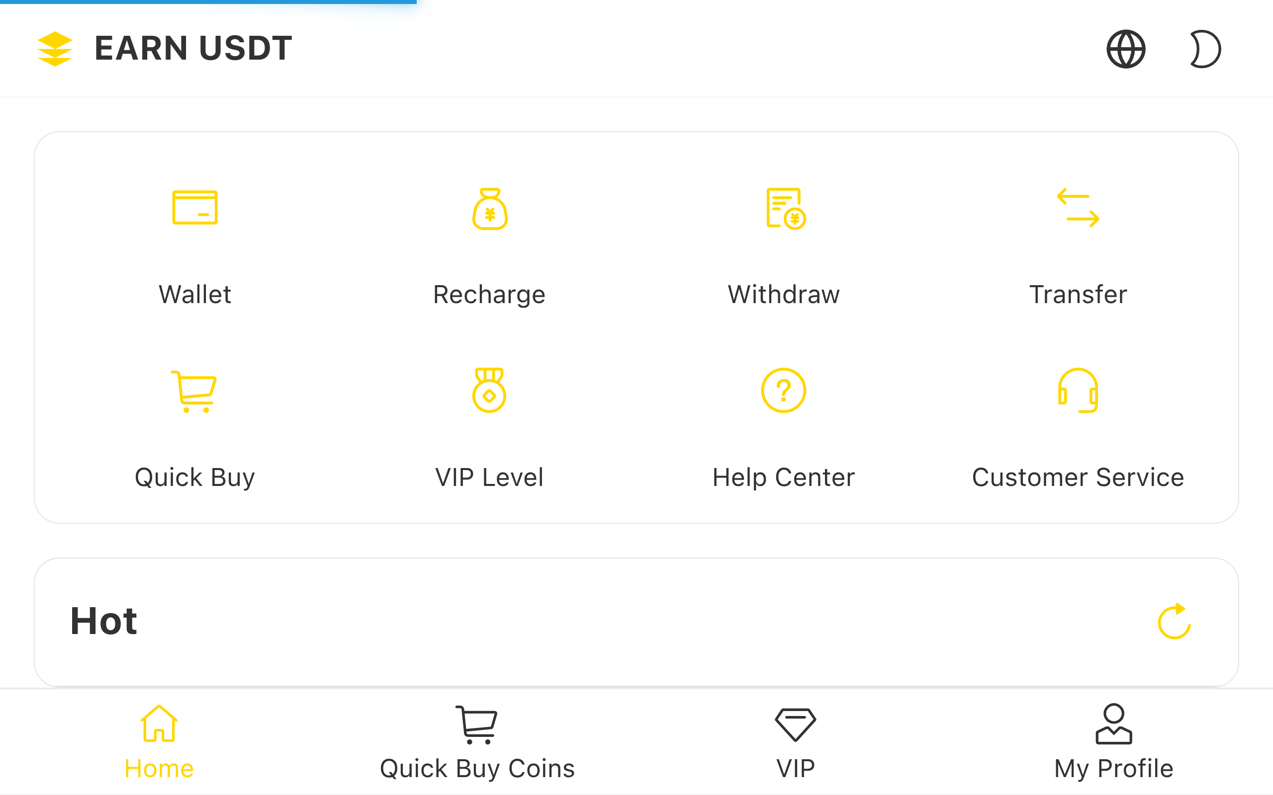The height and width of the screenshot is (795, 1273).
Task: Open the Help Center question icon
Action: tap(783, 390)
